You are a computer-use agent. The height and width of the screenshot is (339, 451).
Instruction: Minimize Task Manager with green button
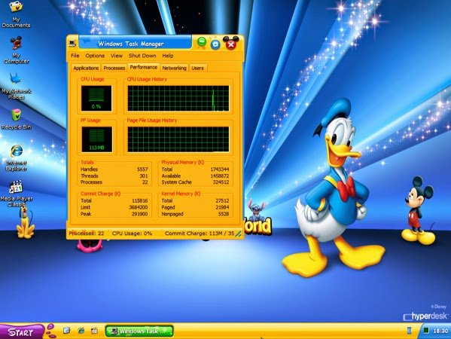pyautogui.click(x=202, y=42)
